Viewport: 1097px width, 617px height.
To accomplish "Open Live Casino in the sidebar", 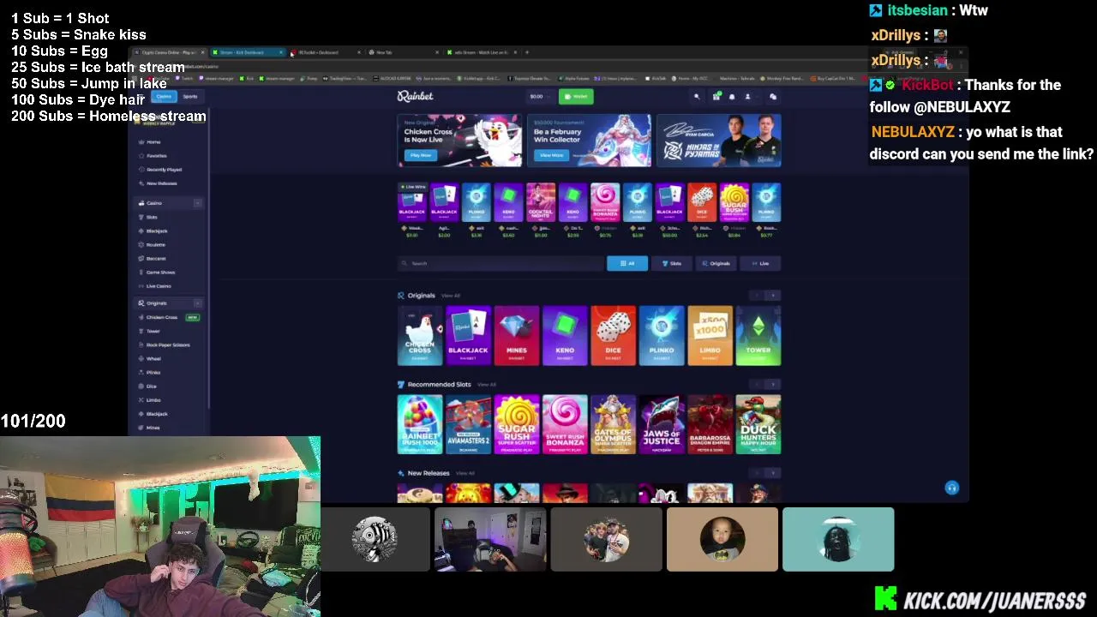I will 159,286.
